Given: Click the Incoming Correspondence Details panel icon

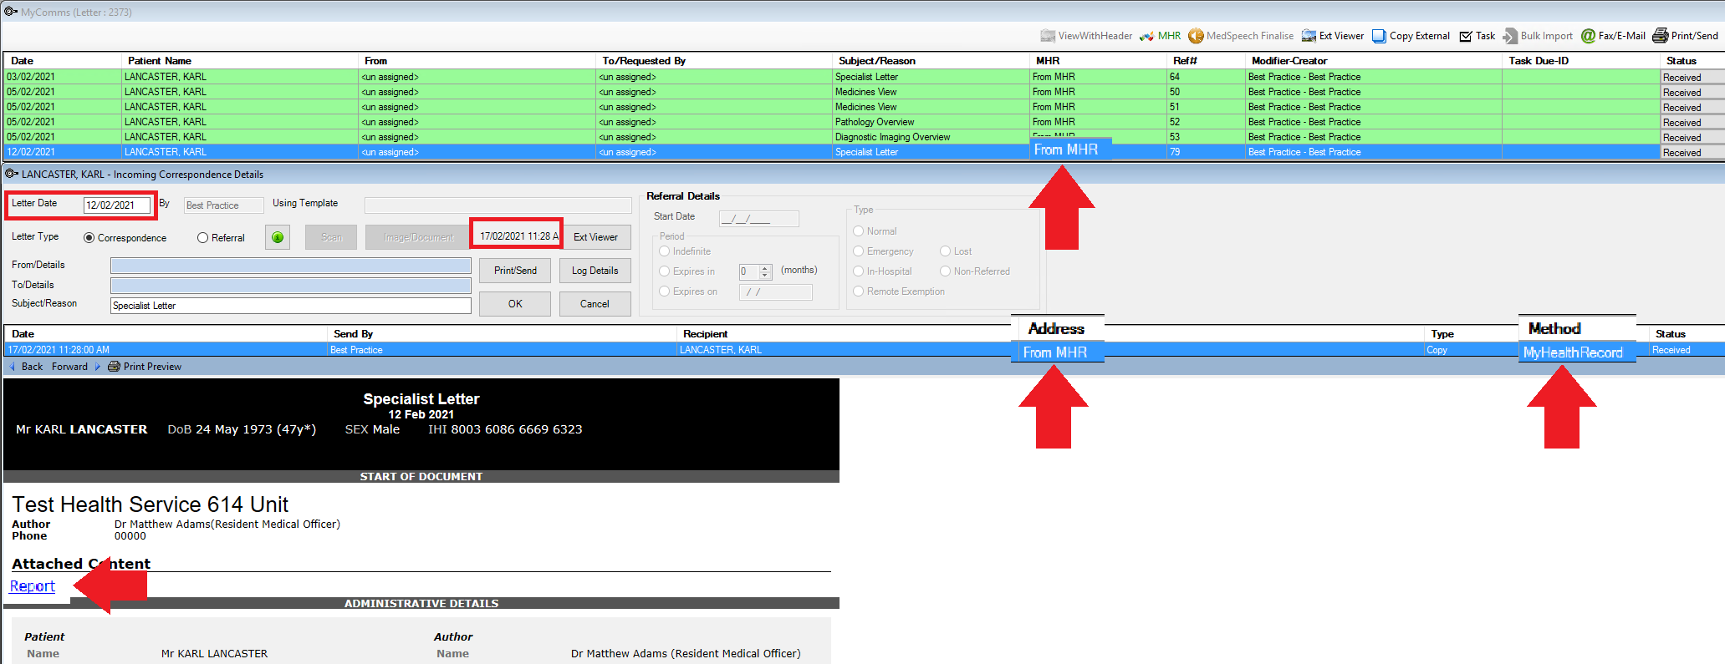Looking at the screenshot, I should coord(12,174).
